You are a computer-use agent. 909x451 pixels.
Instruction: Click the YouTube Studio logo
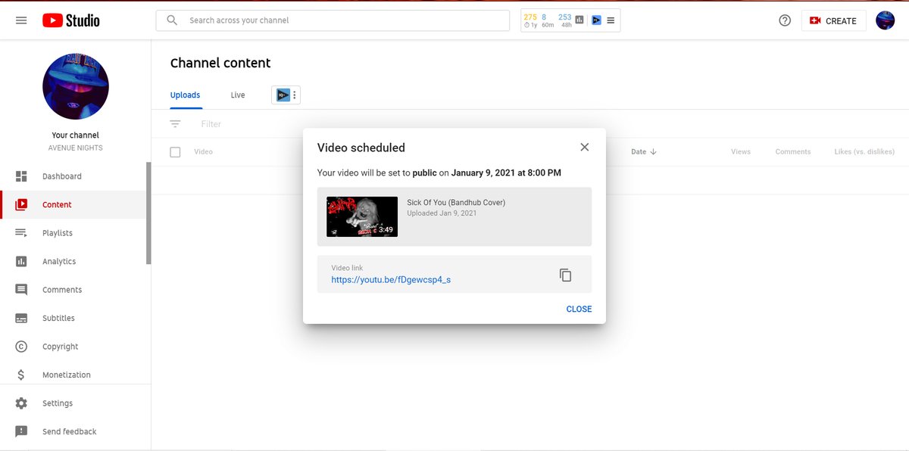coord(71,20)
